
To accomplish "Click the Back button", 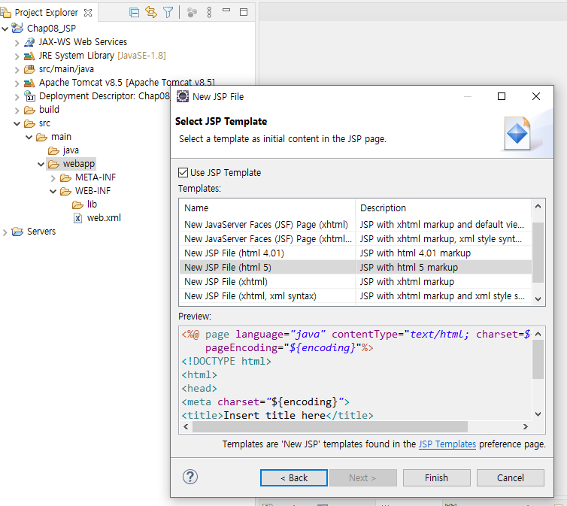I will [294, 478].
